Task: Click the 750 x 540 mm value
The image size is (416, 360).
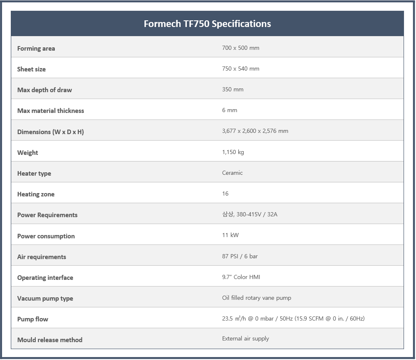Action: click(241, 69)
